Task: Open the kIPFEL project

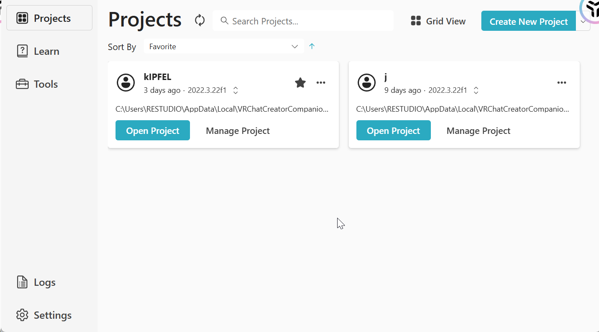Action: click(153, 130)
